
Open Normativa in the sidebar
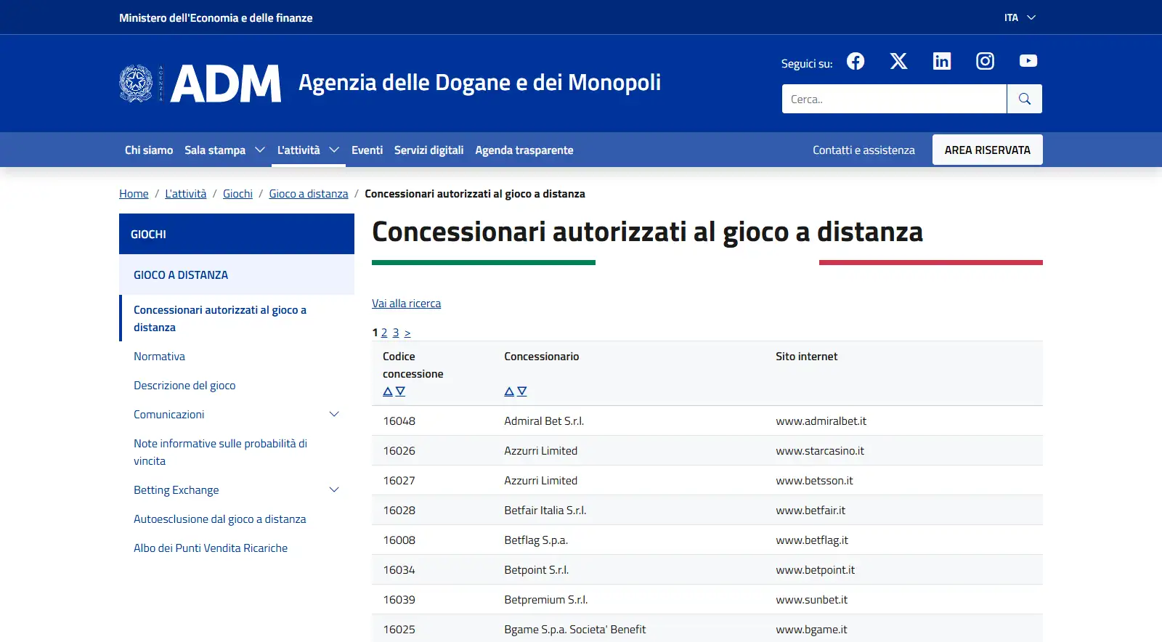[x=159, y=356]
